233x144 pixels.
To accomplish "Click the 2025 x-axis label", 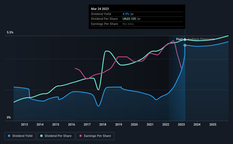I will [x=213, y=124].
